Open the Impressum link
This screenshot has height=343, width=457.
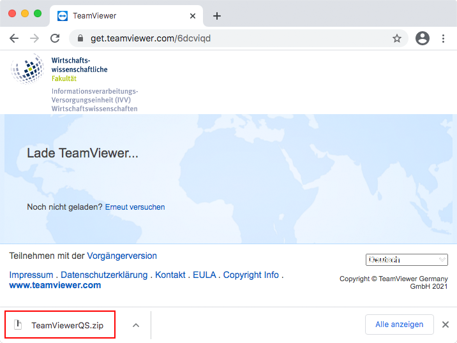coord(31,275)
